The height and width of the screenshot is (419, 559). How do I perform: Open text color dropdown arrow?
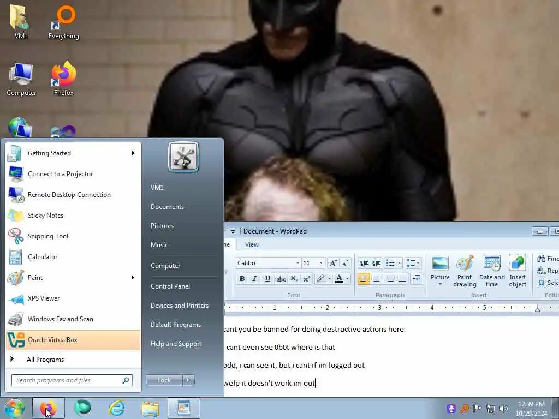347,279
